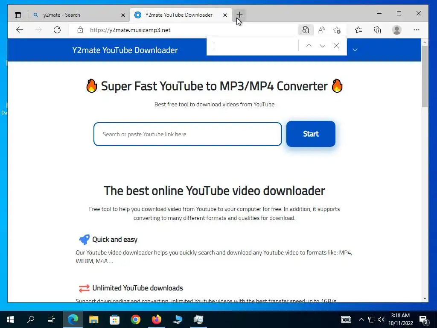Image resolution: width=437 pixels, height=328 pixels.
Task: Open Task View on the taskbar
Action: click(51, 319)
